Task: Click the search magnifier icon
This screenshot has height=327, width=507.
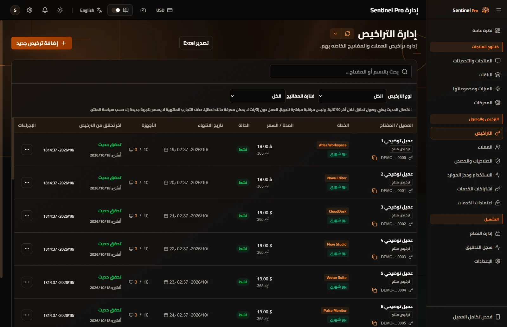Action: coord(405,72)
